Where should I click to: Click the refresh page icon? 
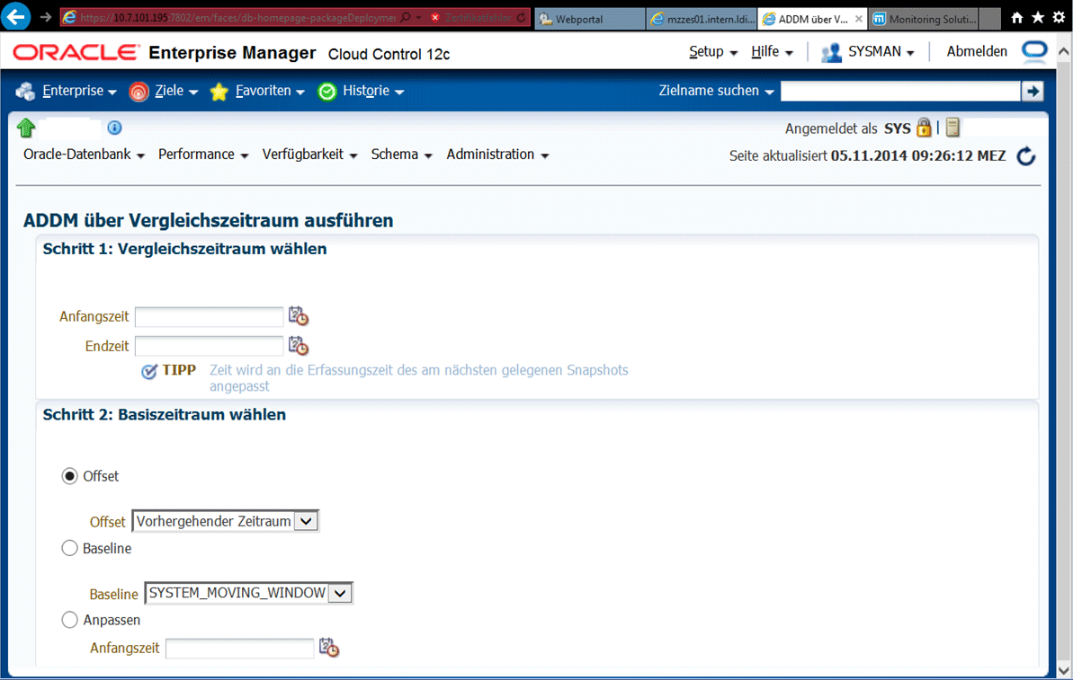(1025, 157)
